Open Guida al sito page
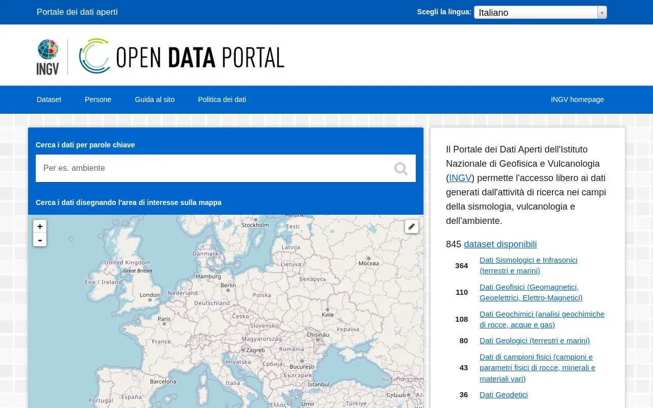This screenshot has height=408, width=653. (x=155, y=99)
